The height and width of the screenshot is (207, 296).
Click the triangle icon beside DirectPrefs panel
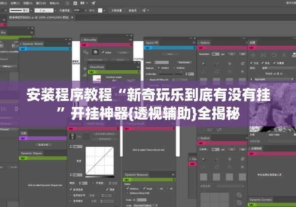85,75
